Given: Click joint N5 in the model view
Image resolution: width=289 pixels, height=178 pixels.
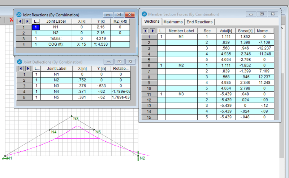Looking at the screenshot, I should pyautogui.click(x=94, y=129).
